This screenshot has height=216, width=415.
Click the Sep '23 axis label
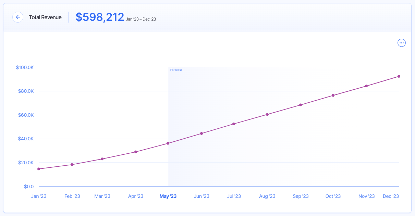[301, 196]
